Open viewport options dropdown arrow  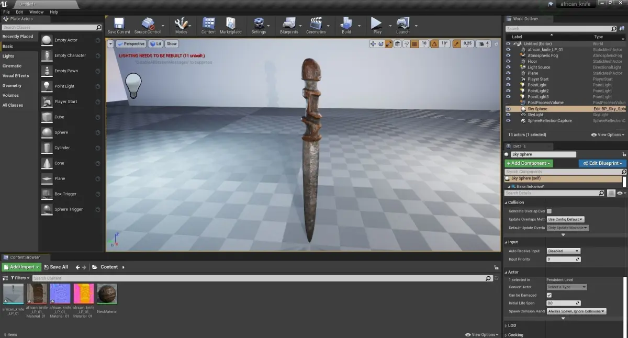point(110,44)
